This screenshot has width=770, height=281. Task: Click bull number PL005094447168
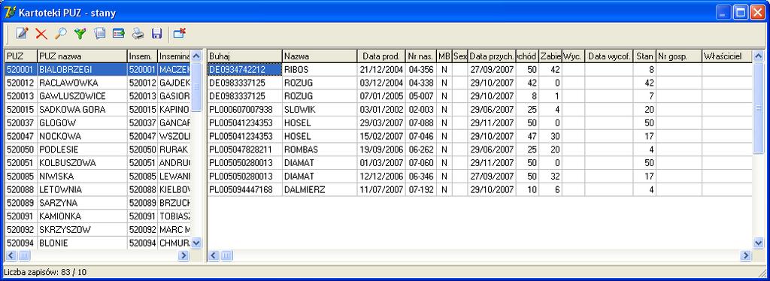coord(244,190)
